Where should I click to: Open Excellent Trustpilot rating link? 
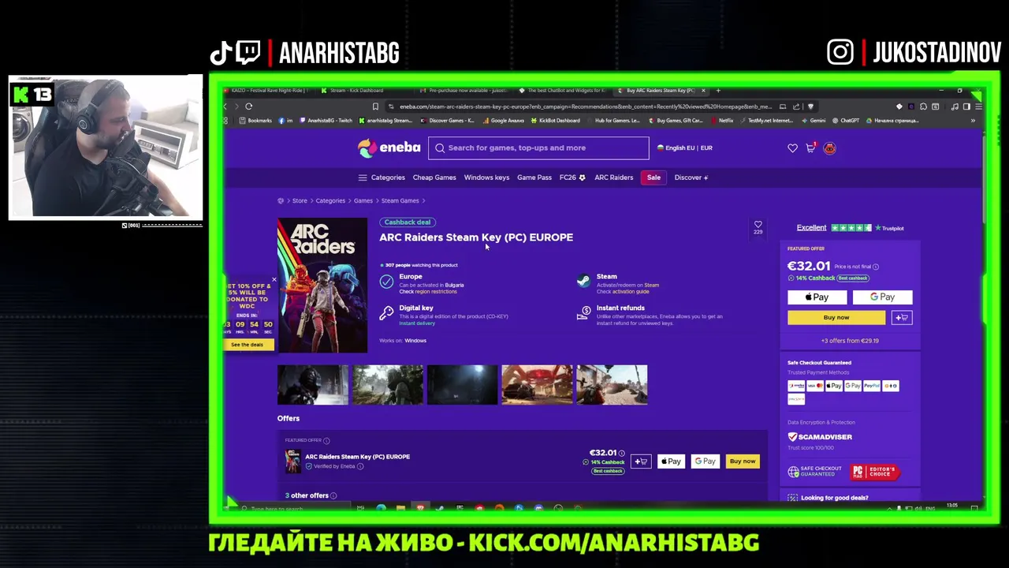811,228
